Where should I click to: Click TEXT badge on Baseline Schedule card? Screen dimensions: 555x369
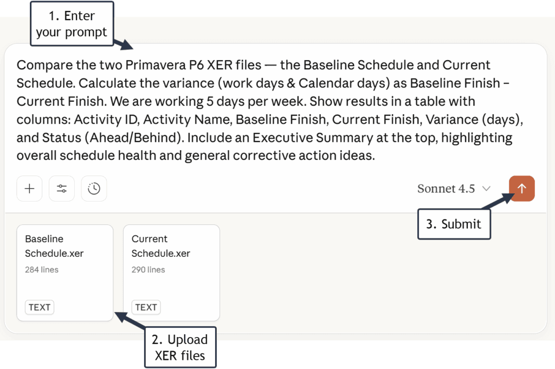click(x=40, y=307)
